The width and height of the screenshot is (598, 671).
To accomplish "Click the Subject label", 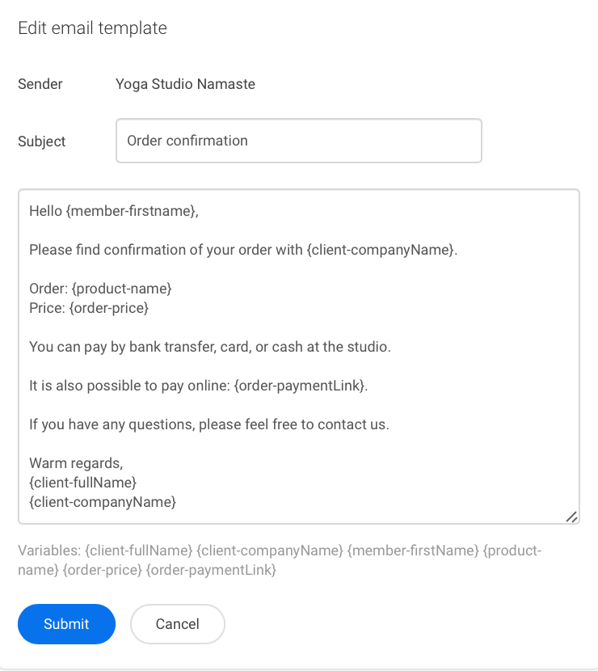I will click(x=41, y=141).
